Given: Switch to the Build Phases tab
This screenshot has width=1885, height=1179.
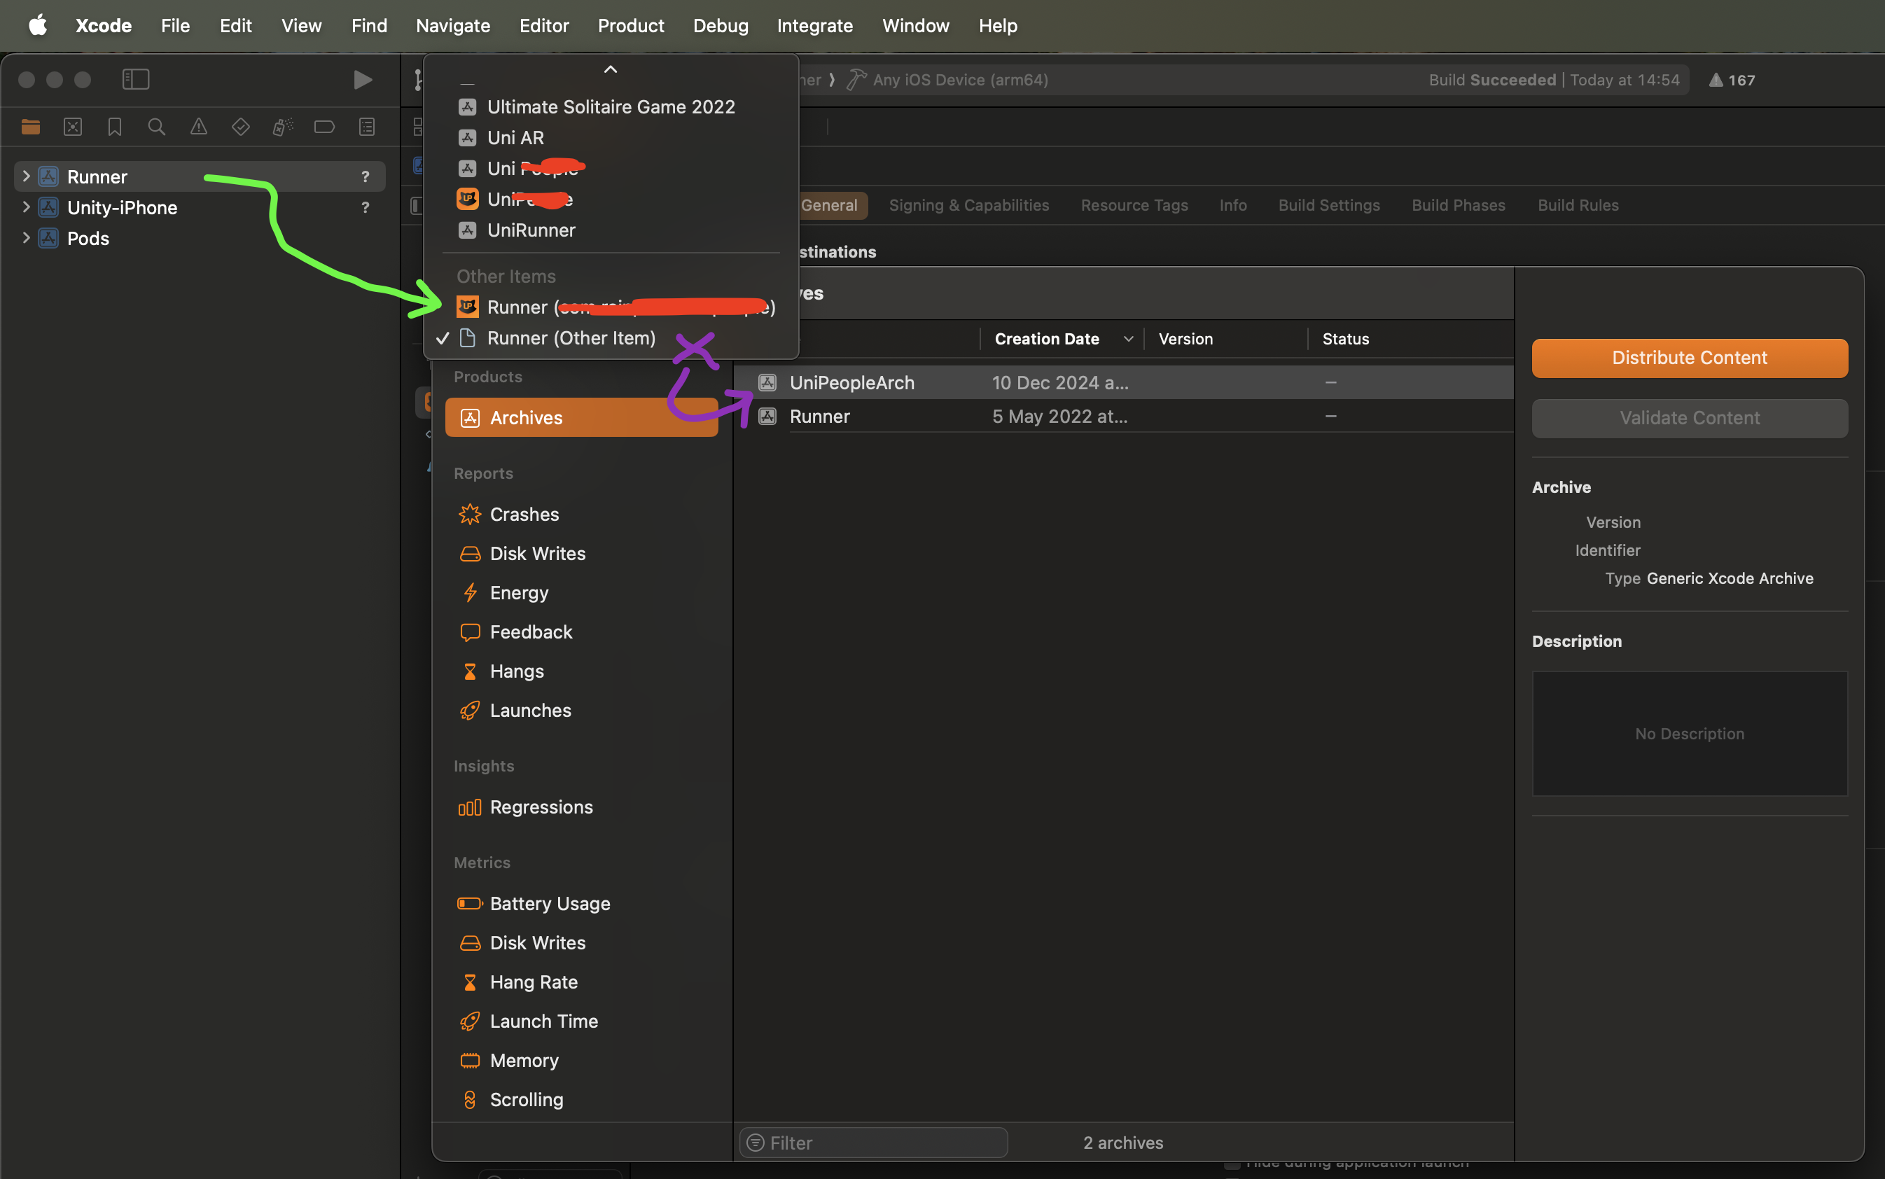Looking at the screenshot, I should coord(1459,205).
